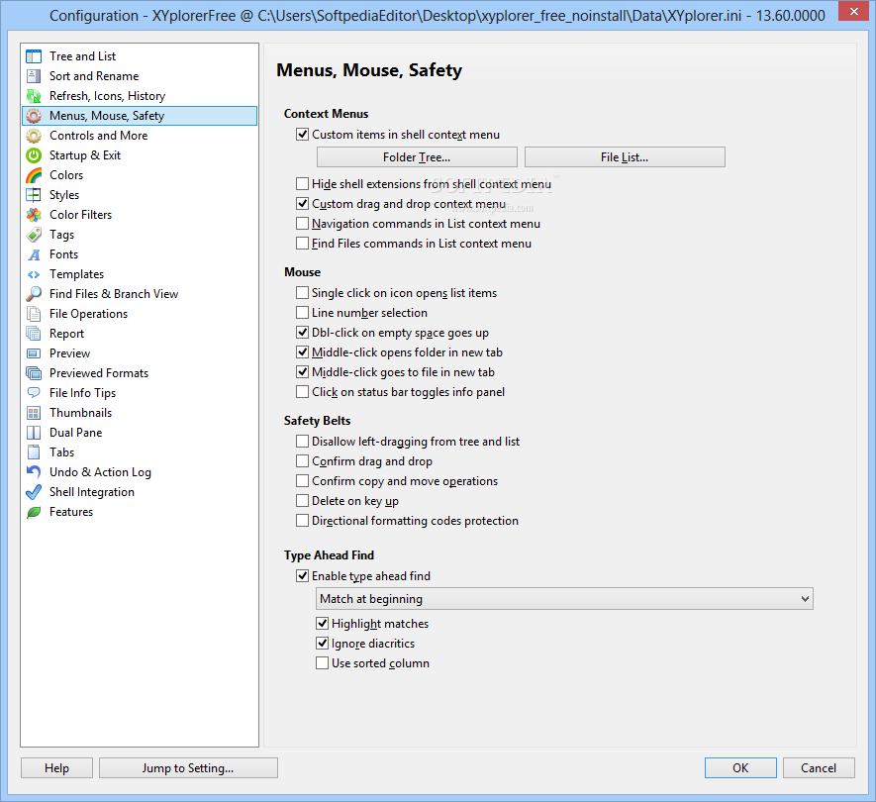The image size is (876, 802).
Task: Click the Tags label icon
Action: (34, 235)
